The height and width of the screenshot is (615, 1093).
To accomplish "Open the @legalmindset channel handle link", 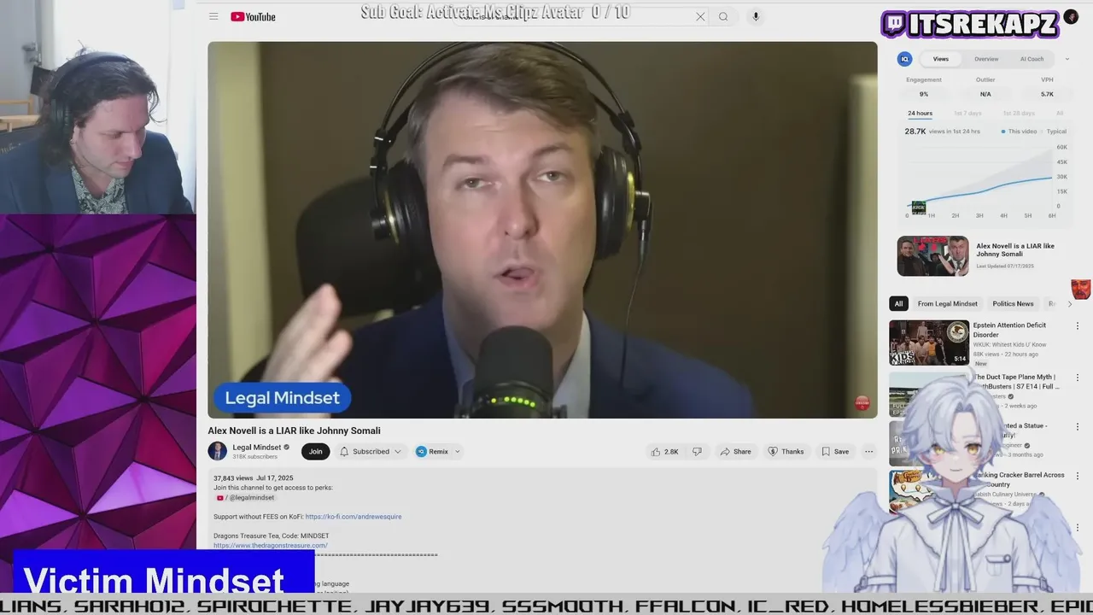I will [250, 498].
